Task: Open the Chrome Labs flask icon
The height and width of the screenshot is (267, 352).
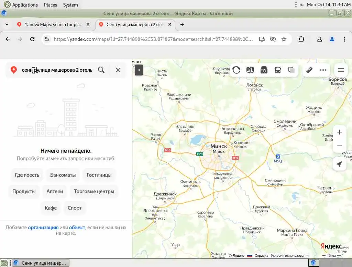Action: click(320, 39)
